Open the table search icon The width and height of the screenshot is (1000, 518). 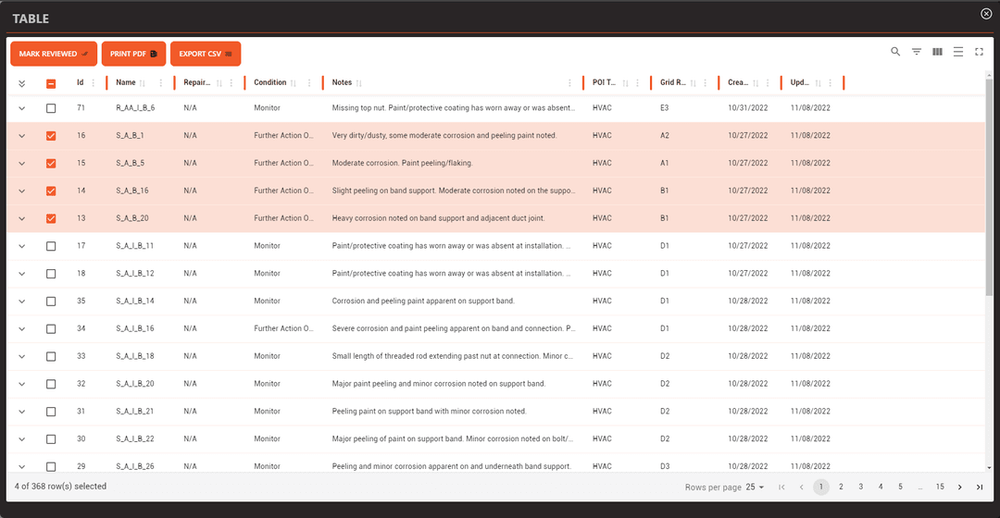pos(895,52)
